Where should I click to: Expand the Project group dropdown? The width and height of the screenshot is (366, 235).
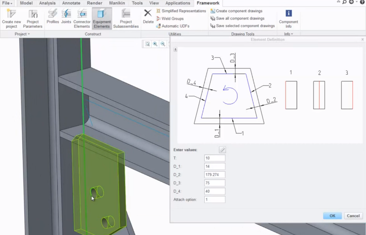pos(22,34)
